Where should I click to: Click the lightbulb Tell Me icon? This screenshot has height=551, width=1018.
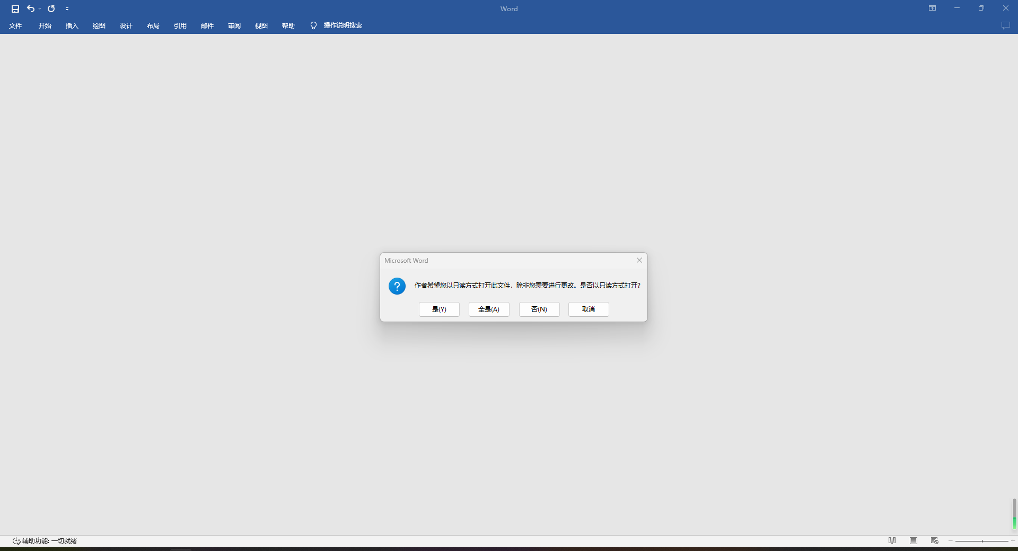click(313, 26)
